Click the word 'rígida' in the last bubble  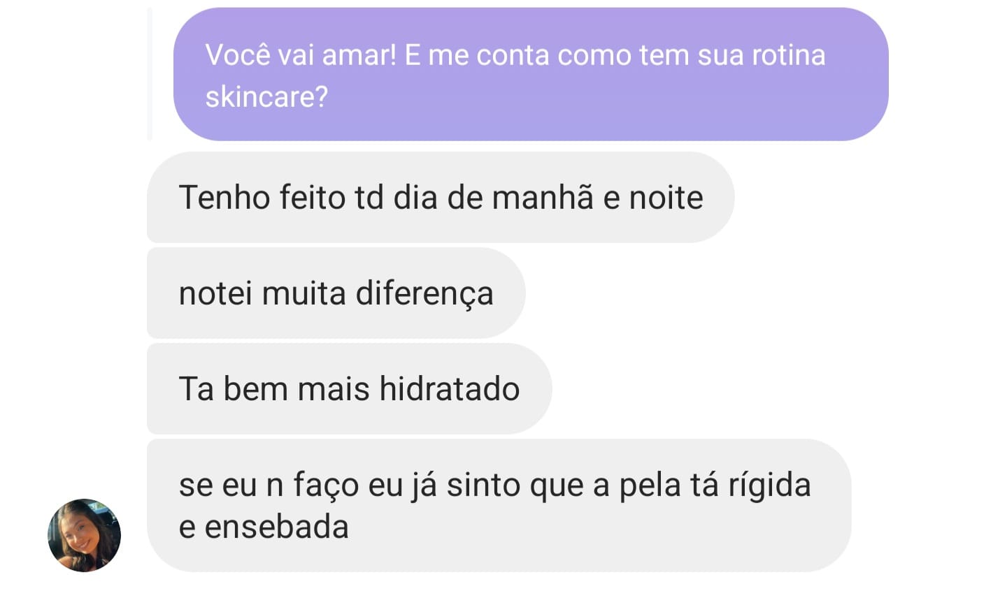pos(769,485)
